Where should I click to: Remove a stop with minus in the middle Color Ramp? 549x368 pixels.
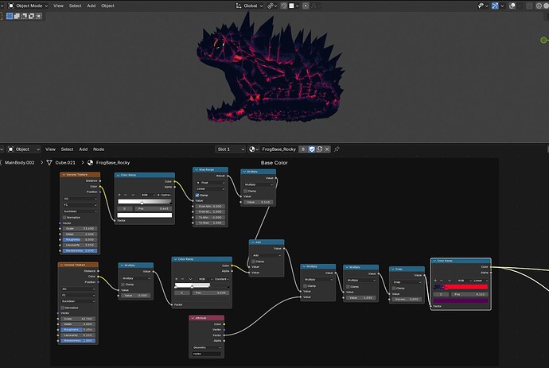pos(182,279)
